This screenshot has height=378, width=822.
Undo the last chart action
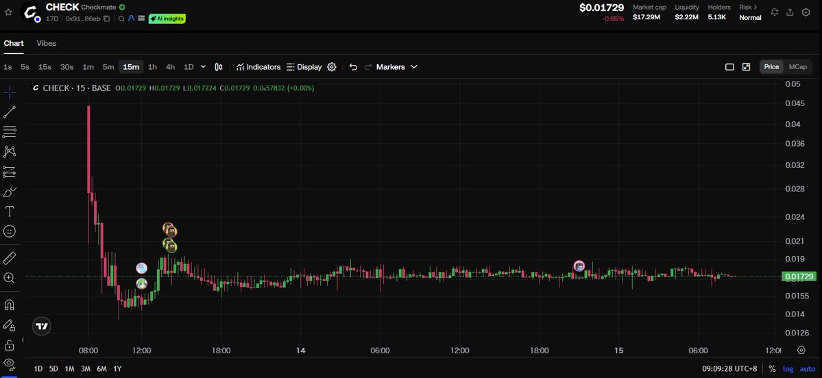pos(353,67)
